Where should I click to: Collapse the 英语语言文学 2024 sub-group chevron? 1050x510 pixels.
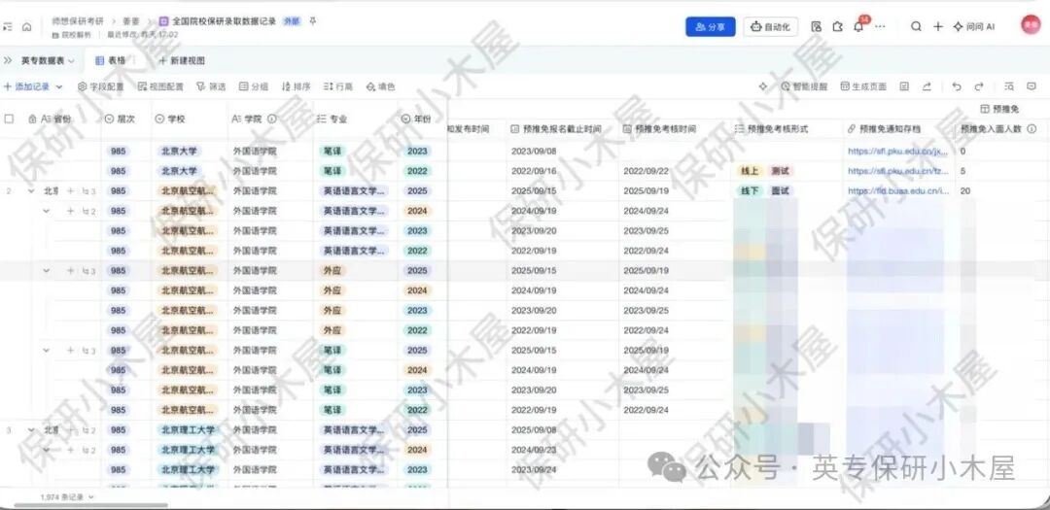pyautogui.click(x=47, y=211)
